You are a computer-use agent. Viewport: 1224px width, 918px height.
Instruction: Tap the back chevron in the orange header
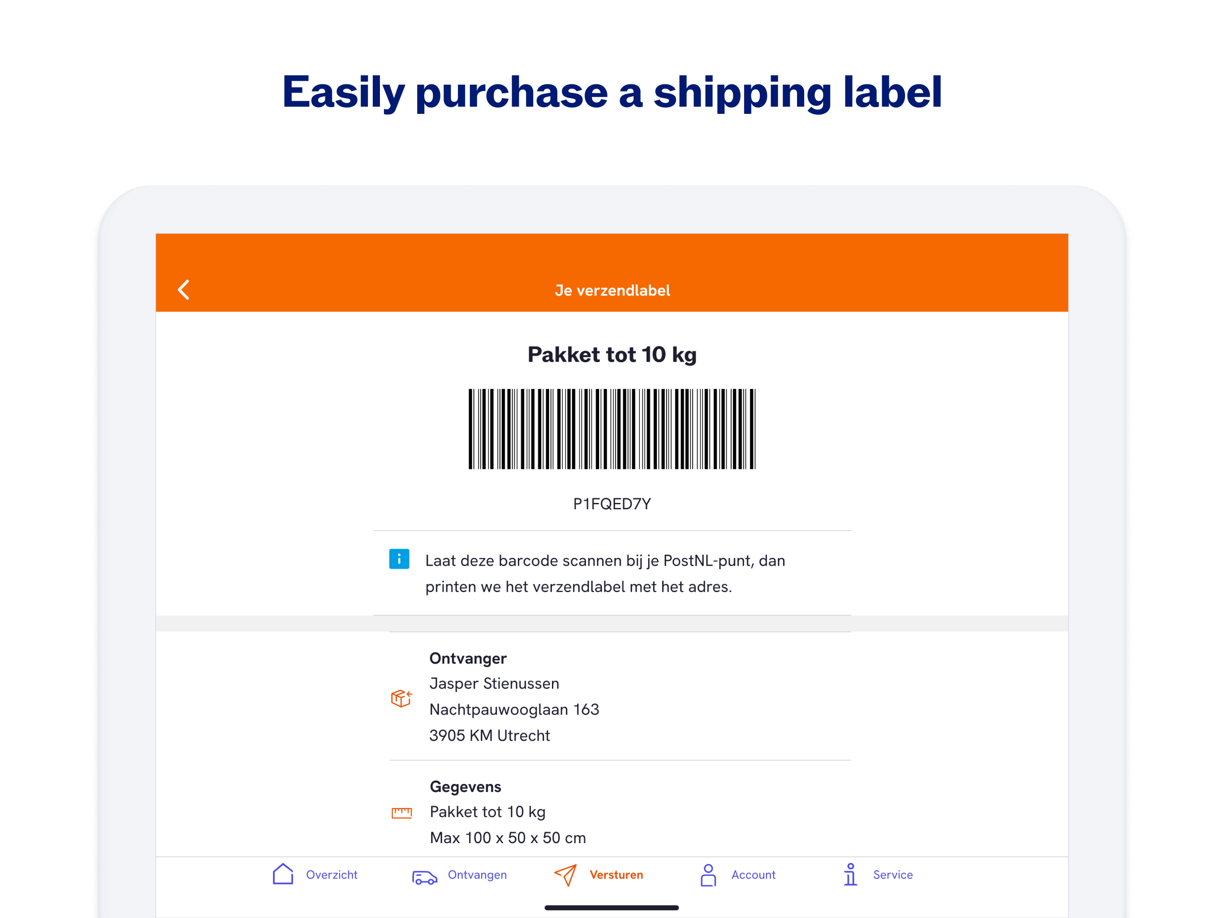tap(183, 290)
